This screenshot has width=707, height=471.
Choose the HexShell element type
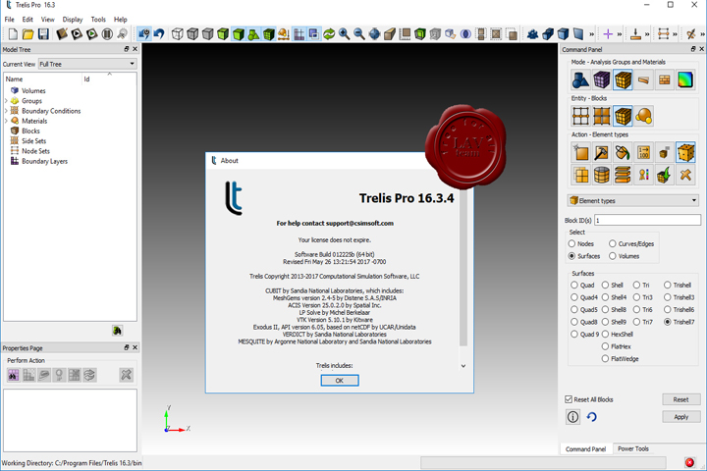click(605, 335)
